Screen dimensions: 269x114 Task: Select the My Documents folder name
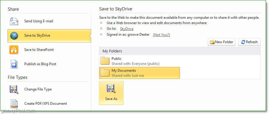tap(124, 71)
